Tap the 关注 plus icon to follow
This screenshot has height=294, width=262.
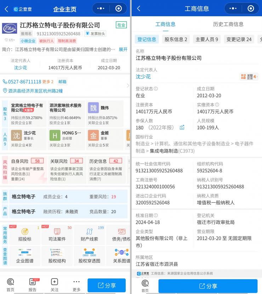tap(54, 285)
